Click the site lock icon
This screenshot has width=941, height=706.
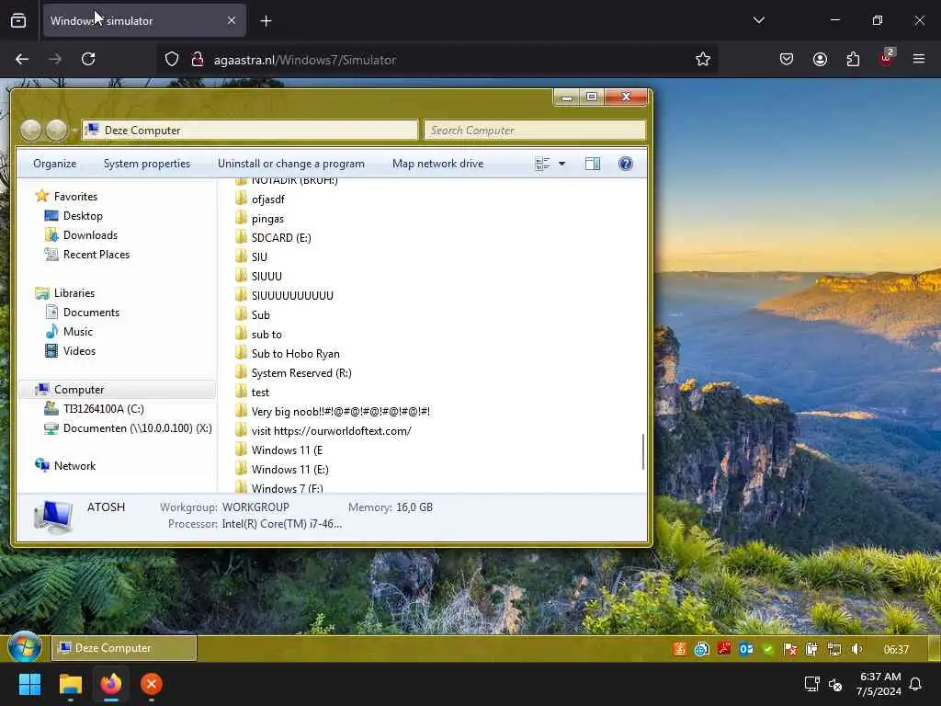[x=197, y=59]
